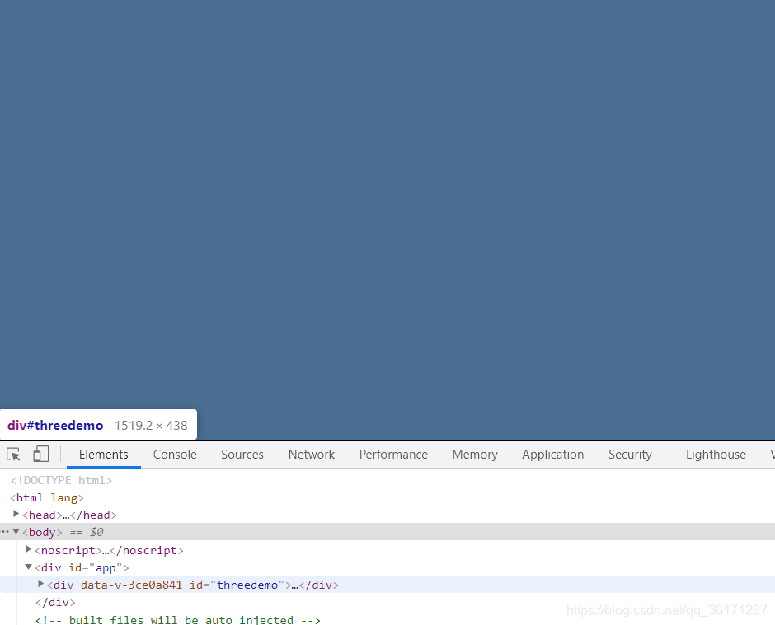Image resolution: width=775 pixels, height=625 pixels.
Task: Open the Application tab
Action: 552,455
